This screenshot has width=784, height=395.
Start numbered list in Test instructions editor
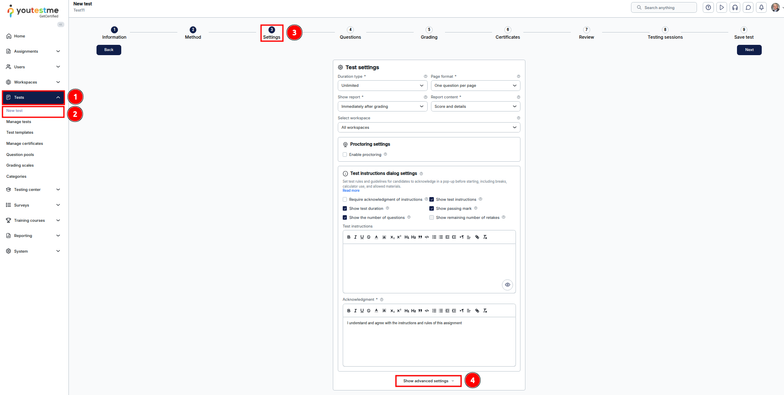click(x=434, y=237)
